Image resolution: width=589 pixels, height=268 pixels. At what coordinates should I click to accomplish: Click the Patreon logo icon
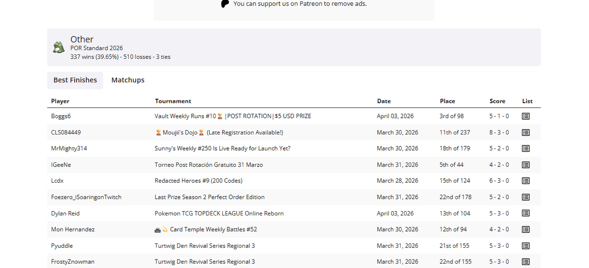[x=225, y=4]
